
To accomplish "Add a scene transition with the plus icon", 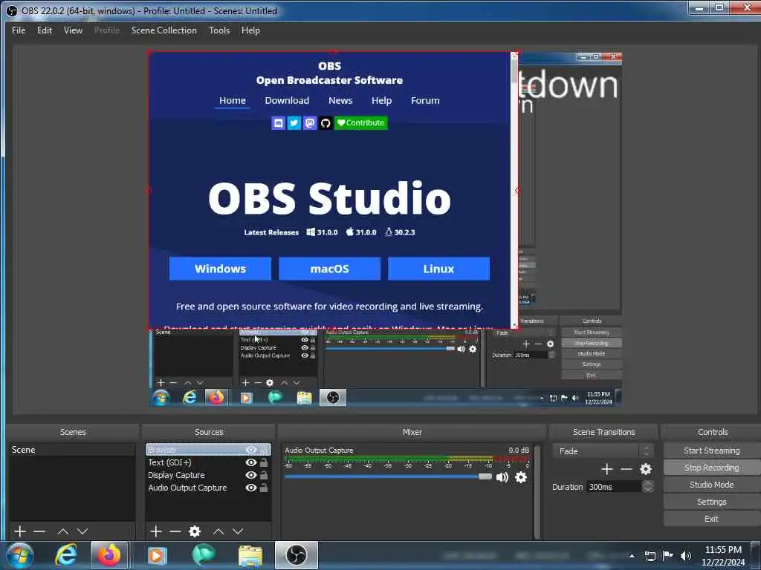I will tap(606, 469).
